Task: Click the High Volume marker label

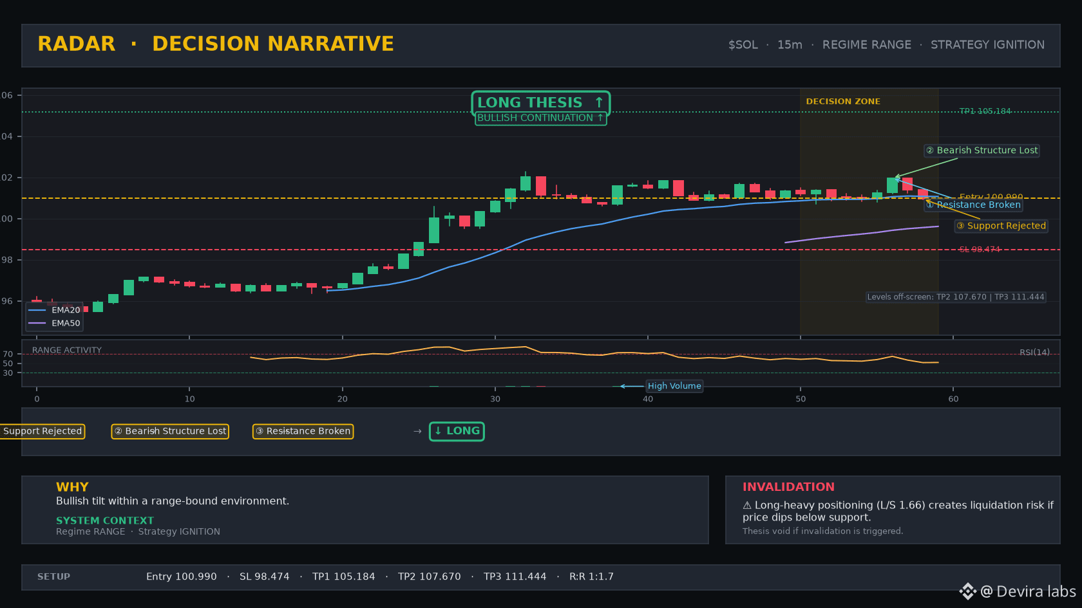Action: click(x=674, y=386)
